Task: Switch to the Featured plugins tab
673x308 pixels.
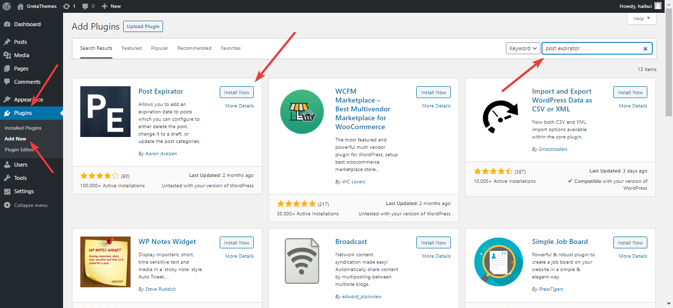Action: [132, 48]
